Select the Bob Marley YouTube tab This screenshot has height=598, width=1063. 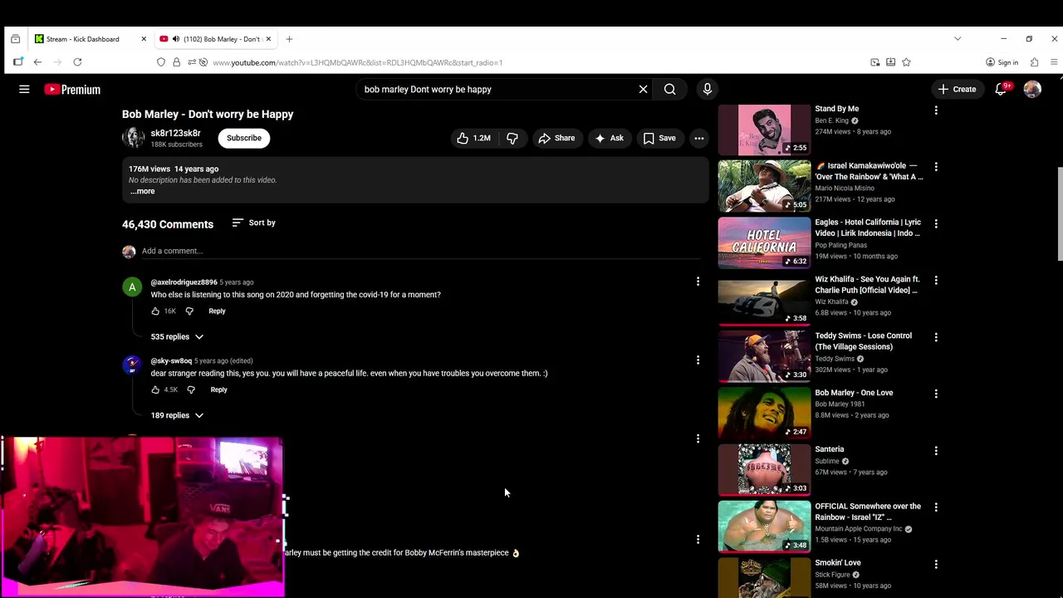(x=216, y=39)
